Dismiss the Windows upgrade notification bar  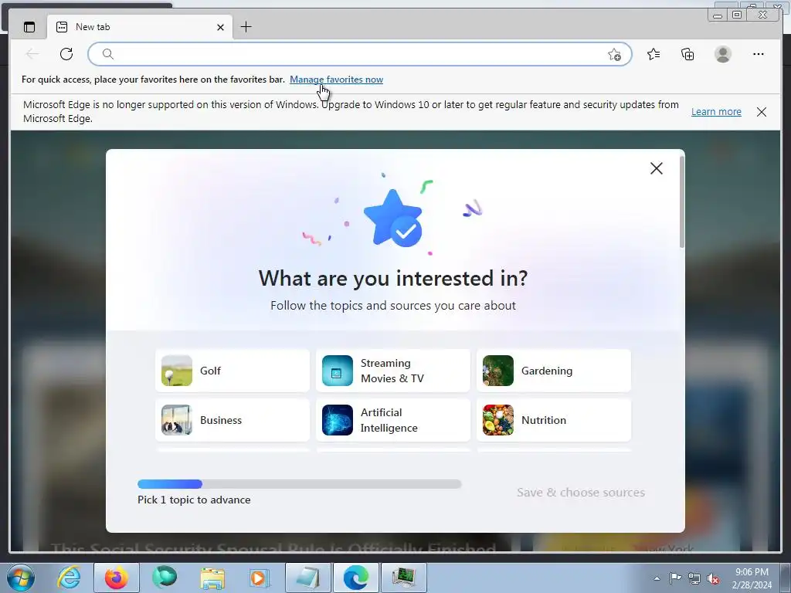pyautogui.click(x=761, y=112)
